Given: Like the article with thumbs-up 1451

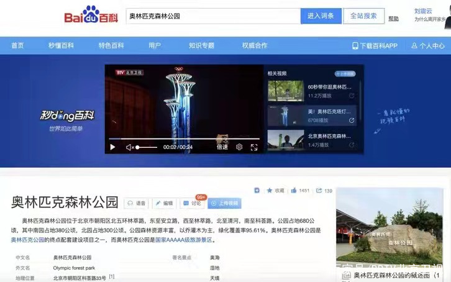Looking at the screenshot, I should click(300, 190).
